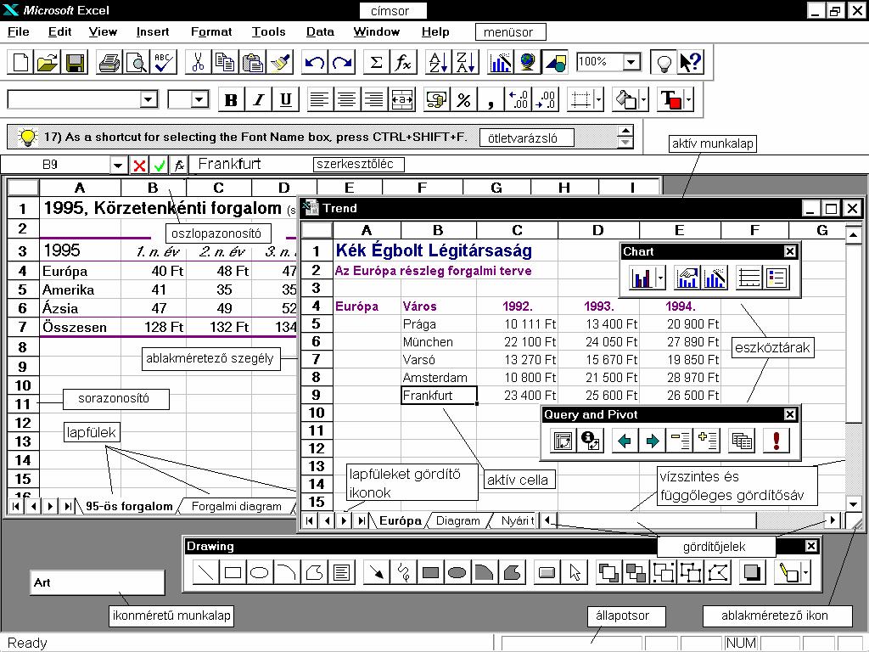Go to the last sheet tab in Trend
Screen dimensions: 869x652
[361, 520]
